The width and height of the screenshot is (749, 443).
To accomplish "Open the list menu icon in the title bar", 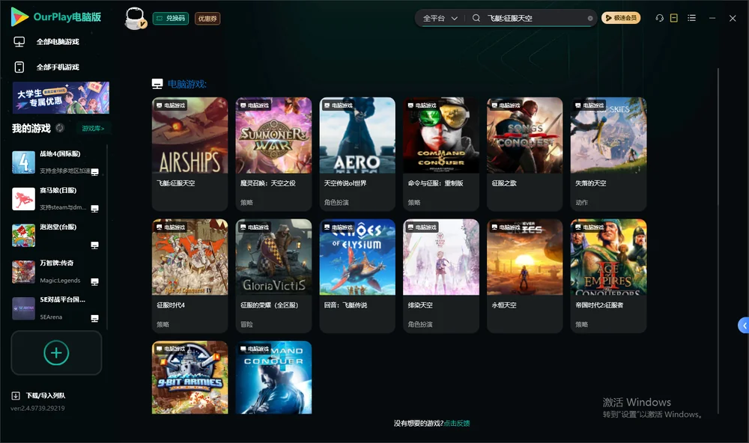I will point(691,18).
